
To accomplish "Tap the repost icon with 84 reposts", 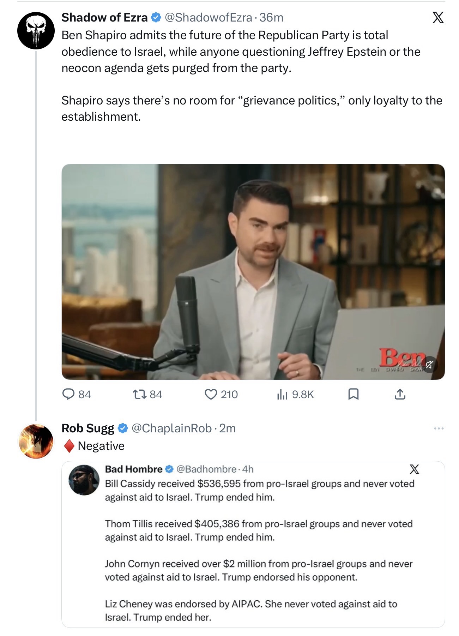I will tap(139, 394).
